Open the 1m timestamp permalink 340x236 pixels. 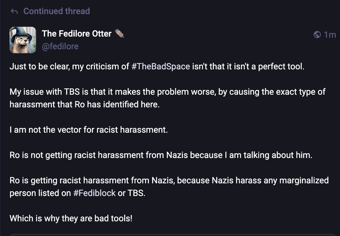[330, 35]
